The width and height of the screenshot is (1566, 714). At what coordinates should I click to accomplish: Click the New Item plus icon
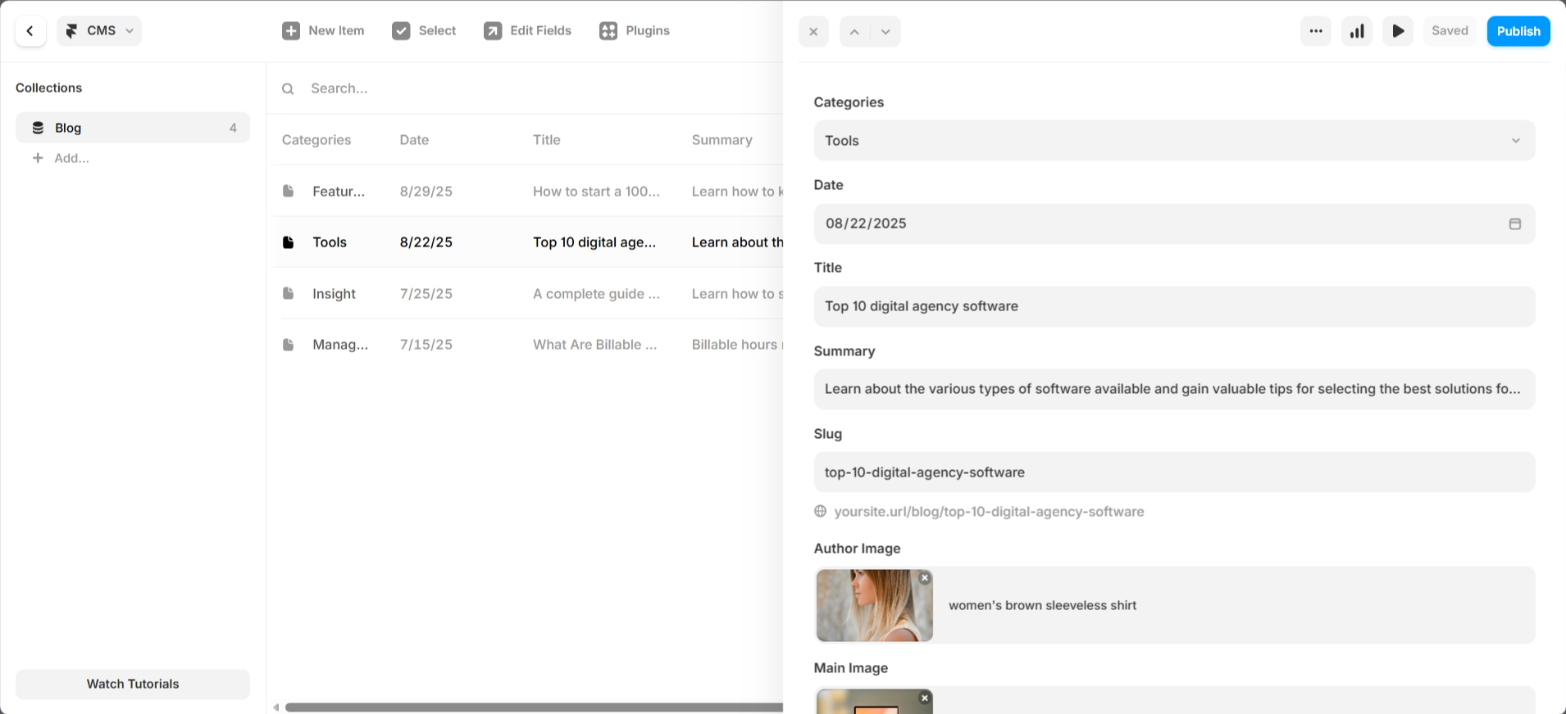tap(291, 31)
